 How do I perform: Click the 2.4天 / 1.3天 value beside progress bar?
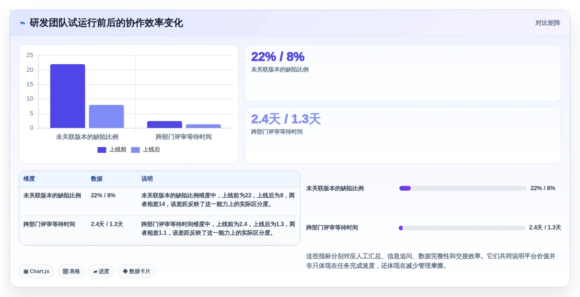pos(545,228)
